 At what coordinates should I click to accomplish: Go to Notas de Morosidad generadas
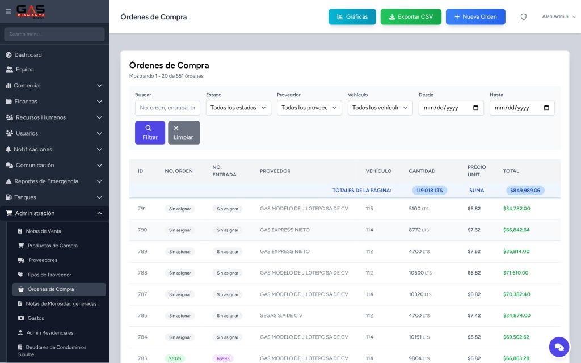pos(59,304)
